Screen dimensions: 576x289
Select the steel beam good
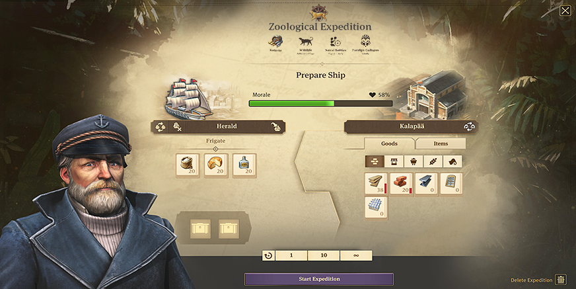point(427,184)
